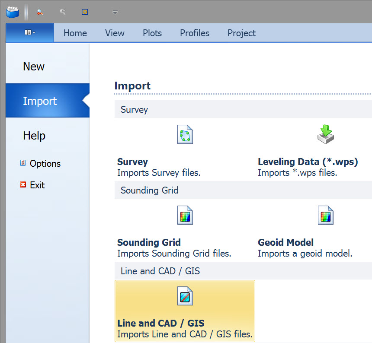The width and height of the screenshot is (372, 343).
Task: Expand the quick access toolbar customize arrow
Action: 115,12
